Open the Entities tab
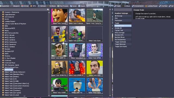This screenshot has height=98, width=174. coord(25,6)
